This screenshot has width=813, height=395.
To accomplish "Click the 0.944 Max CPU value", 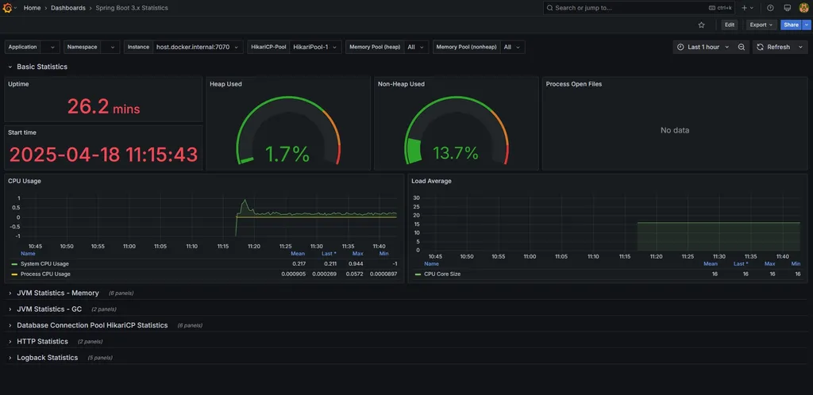I will coord(356,264).
